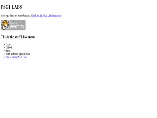Select the Old OS list entry
Screen dimensions: 157x118
(x=9, y=47)
